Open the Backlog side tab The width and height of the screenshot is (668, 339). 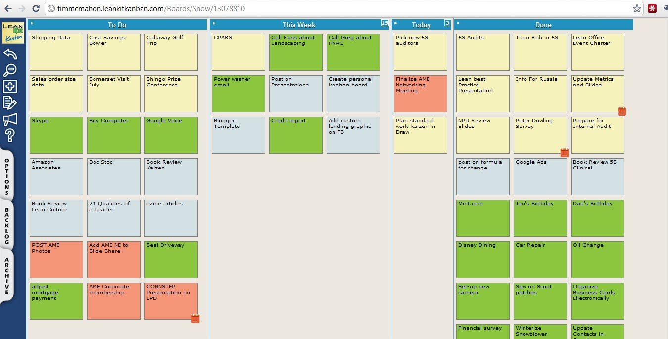pos(7,226)
